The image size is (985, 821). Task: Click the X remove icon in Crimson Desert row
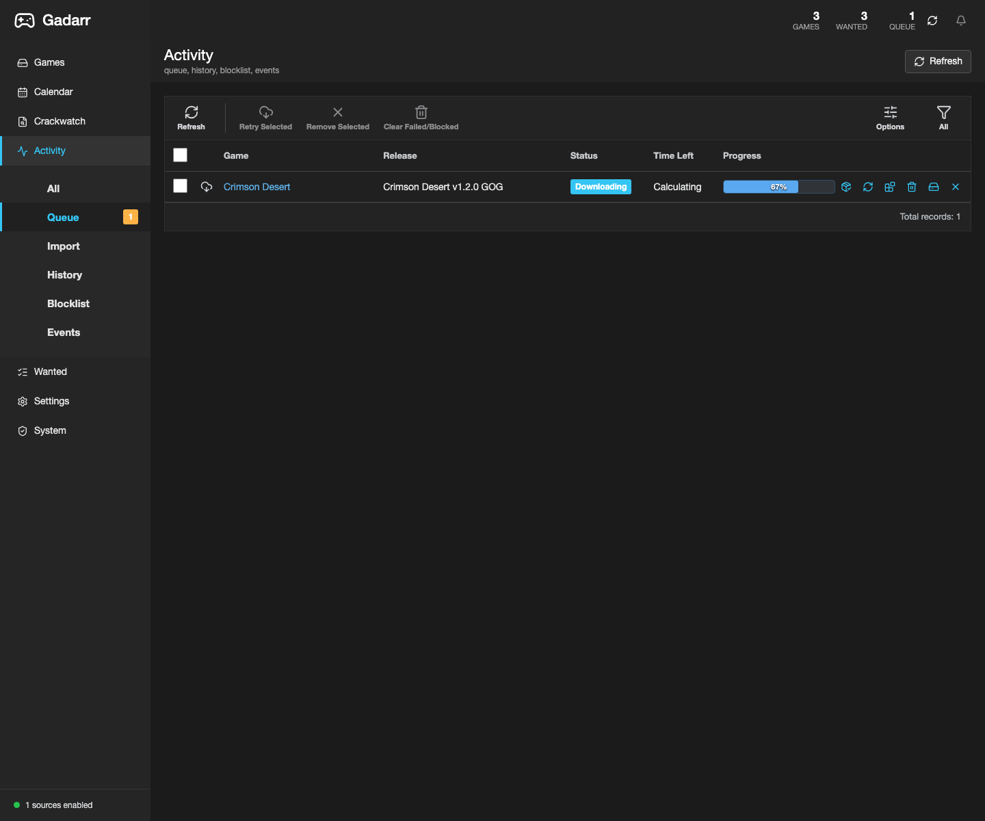coord(956,187)
